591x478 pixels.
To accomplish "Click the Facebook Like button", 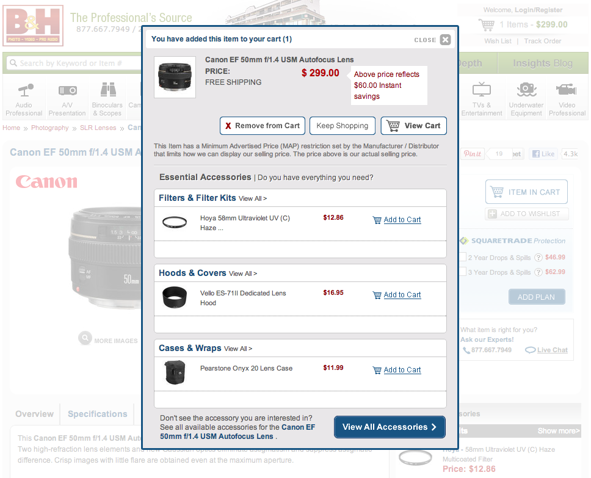I will (543, 154).
